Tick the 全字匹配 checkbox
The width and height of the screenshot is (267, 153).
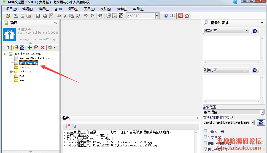click(x=205, y=137)
